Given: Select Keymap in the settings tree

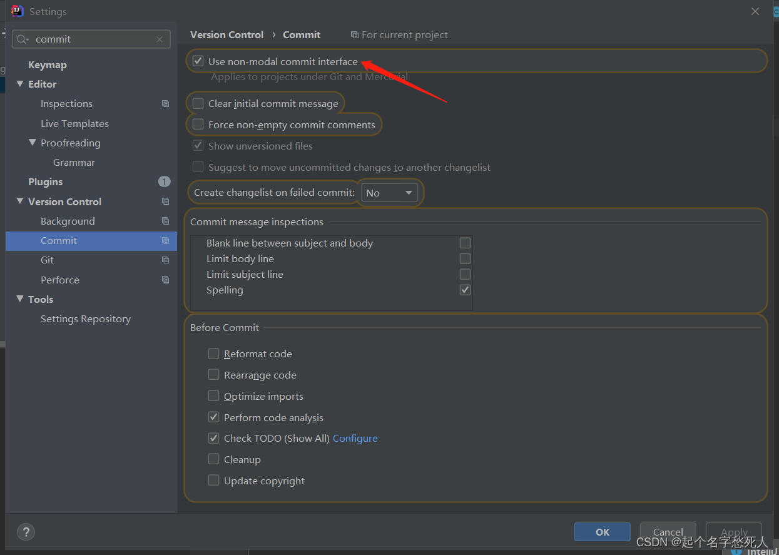Looking at the screenshot, I should pyautogui.click(x=48, y=65).
